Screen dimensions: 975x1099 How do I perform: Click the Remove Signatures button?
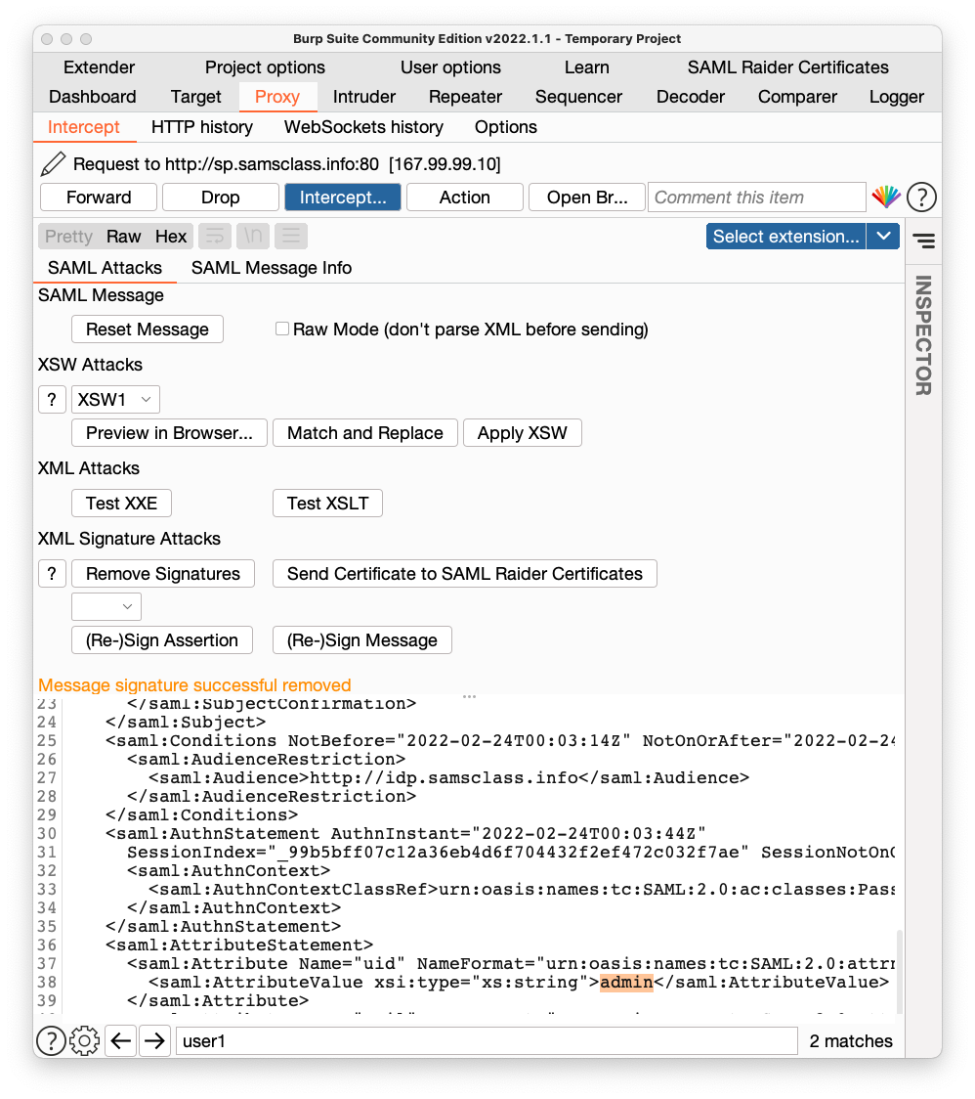[x=162, y=573]
